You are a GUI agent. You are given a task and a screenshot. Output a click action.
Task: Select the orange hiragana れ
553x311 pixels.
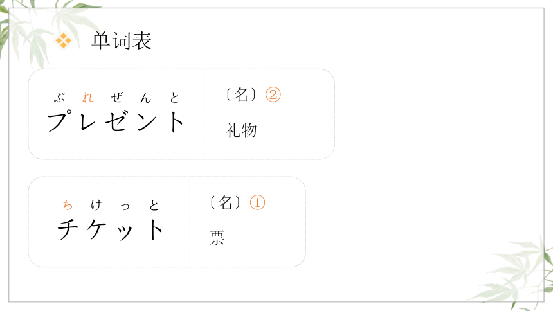click(88, 97)
